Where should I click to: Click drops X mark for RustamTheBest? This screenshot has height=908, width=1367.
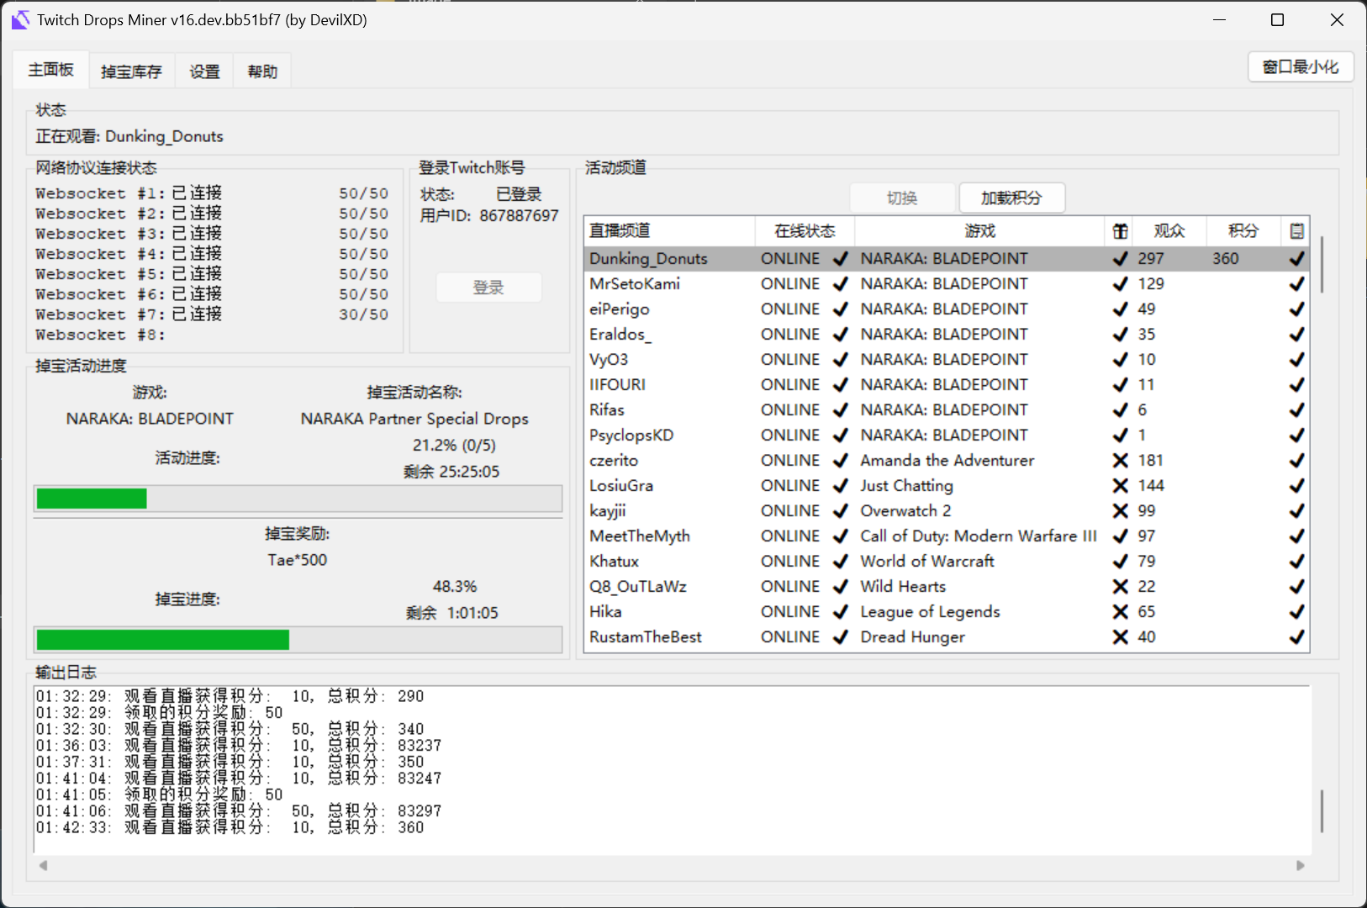(x=1120, y=637)
